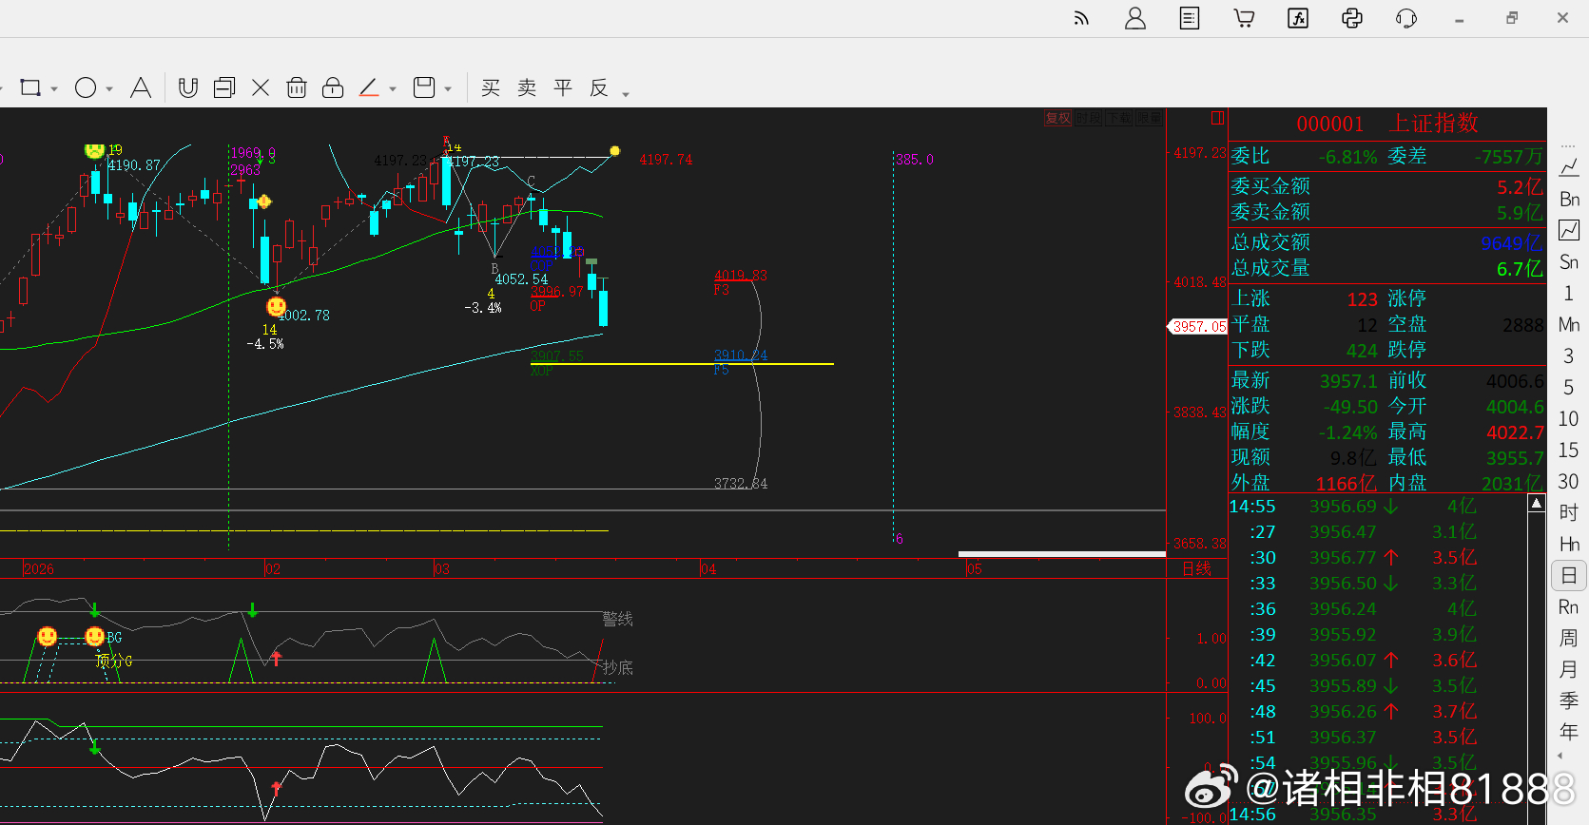Image resolution: width=1589 pixels, height=825 pixels.
Task: Select the 季 quarterly period
Action: [x=1569, y=700]
